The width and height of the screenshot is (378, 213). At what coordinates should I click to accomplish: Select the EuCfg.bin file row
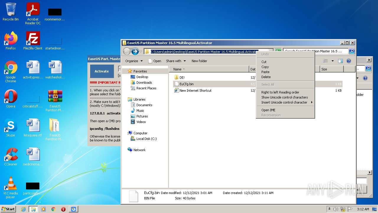[258, 84]
